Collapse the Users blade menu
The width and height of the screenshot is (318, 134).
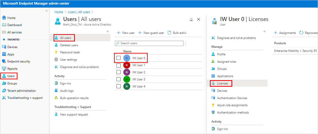coord(108,31)
